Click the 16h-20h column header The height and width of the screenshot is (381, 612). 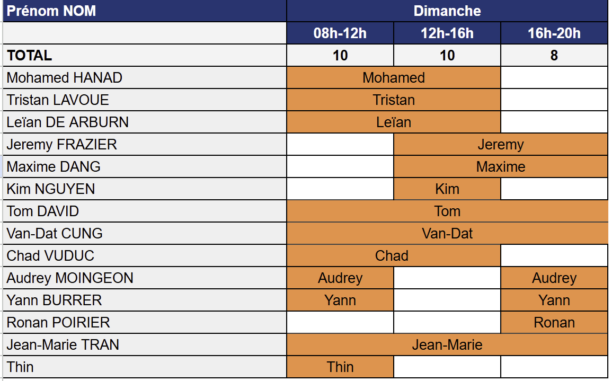point(554,33)
